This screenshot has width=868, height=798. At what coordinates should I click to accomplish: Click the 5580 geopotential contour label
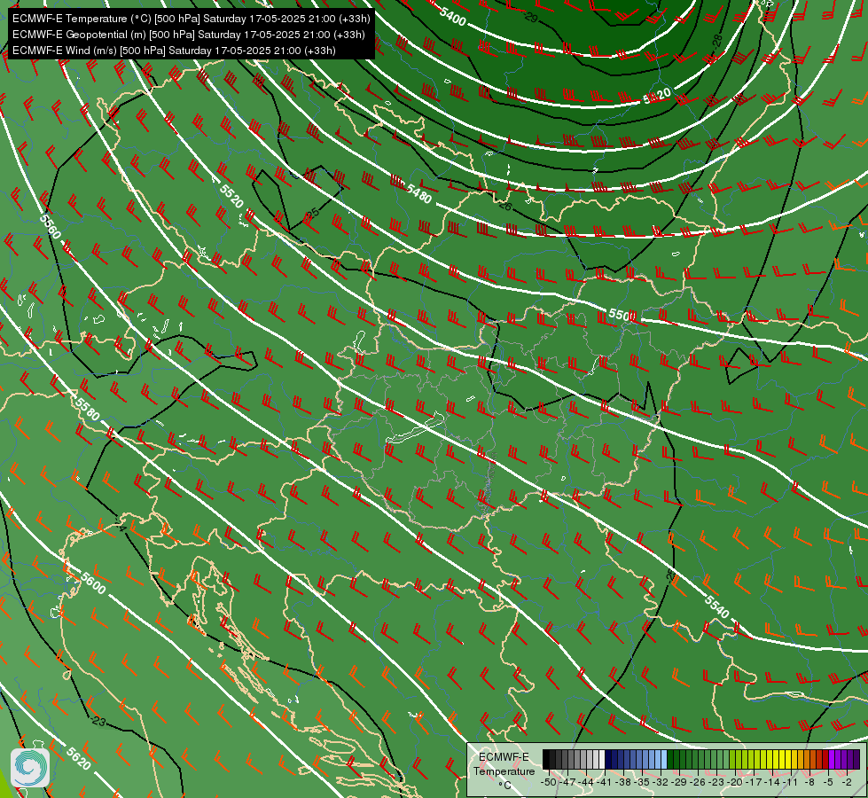click(x=88, y=410)
